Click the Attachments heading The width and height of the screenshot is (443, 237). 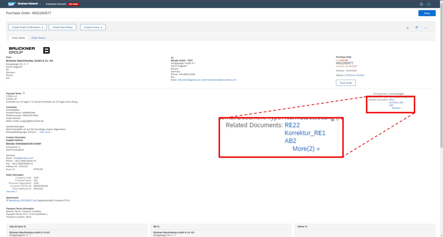pos(12,198)
